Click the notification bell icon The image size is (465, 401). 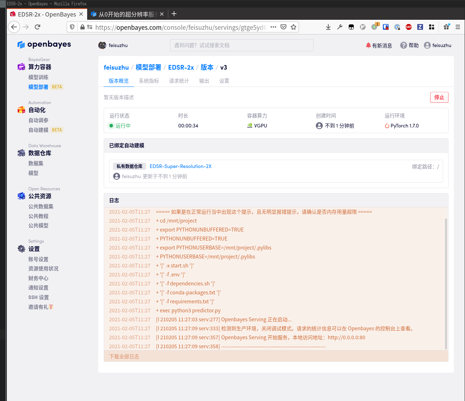click(368, 45)
